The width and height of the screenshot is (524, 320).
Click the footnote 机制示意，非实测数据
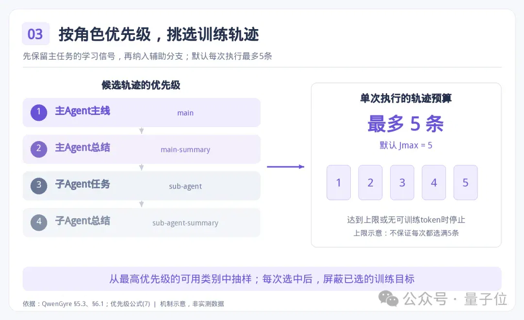point(192,304)
